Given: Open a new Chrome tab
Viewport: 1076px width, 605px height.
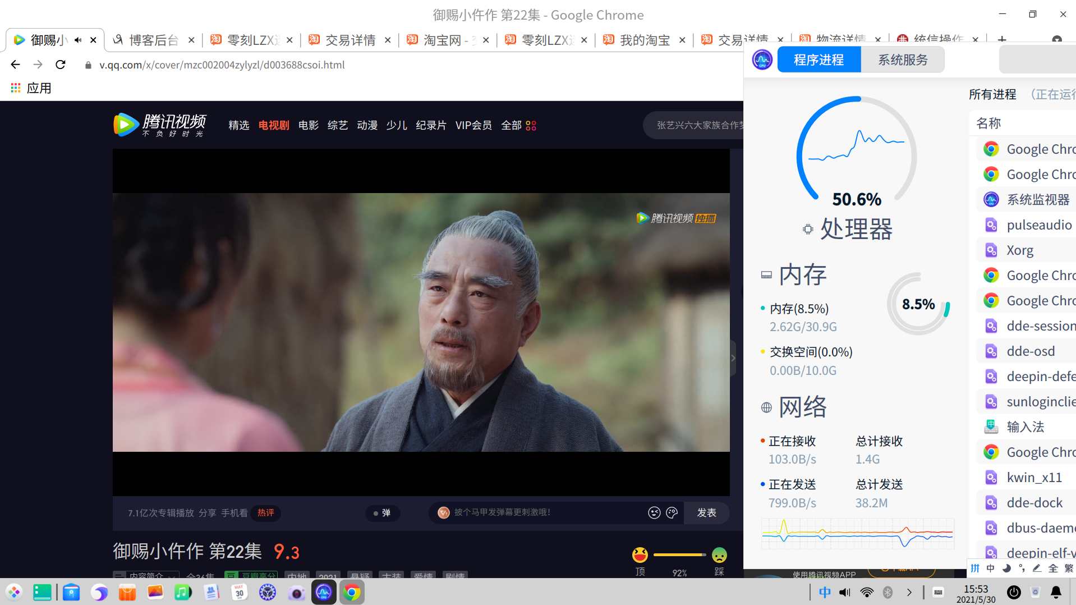Looking at the screenshot, I should tap(1002, 39).
